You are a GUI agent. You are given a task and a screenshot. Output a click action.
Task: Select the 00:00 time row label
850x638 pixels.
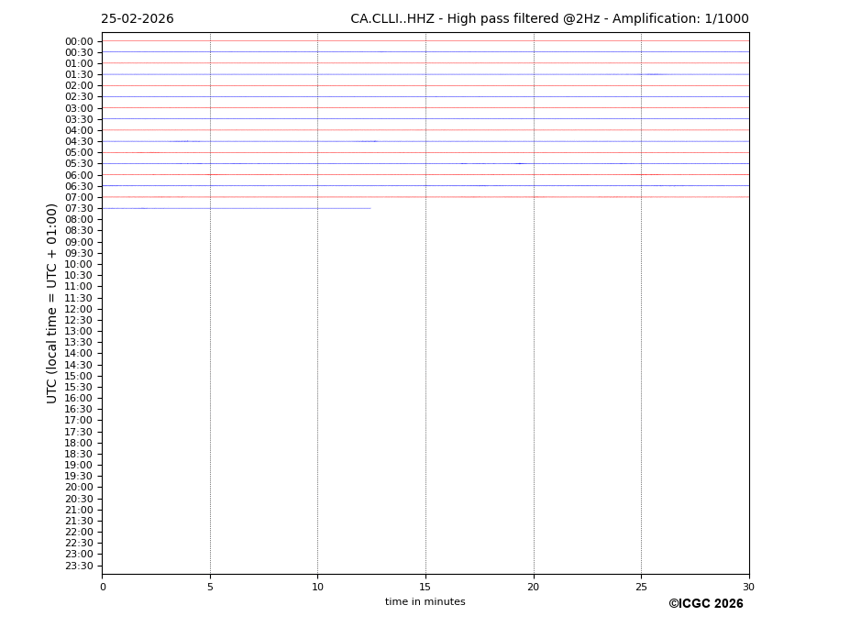(79, 41)
